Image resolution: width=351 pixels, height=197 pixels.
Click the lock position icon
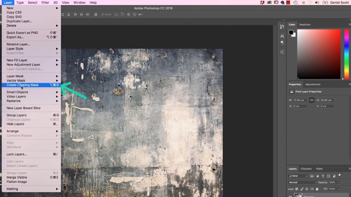point(307,189)
